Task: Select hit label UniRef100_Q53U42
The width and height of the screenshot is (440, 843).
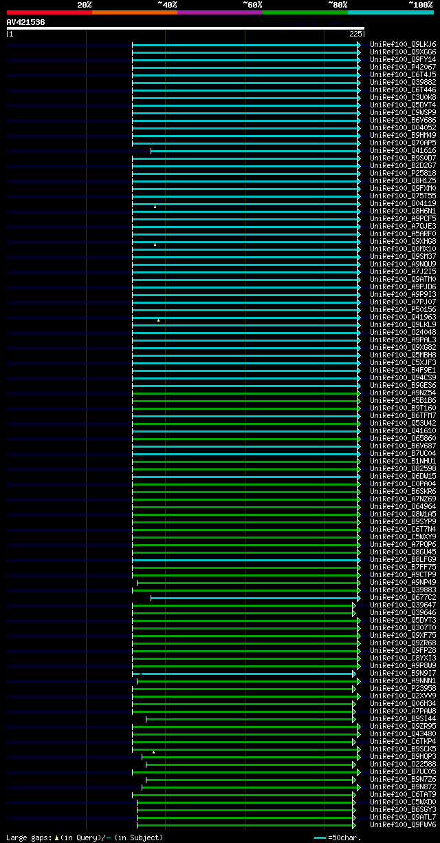Action: pos(403,423)
